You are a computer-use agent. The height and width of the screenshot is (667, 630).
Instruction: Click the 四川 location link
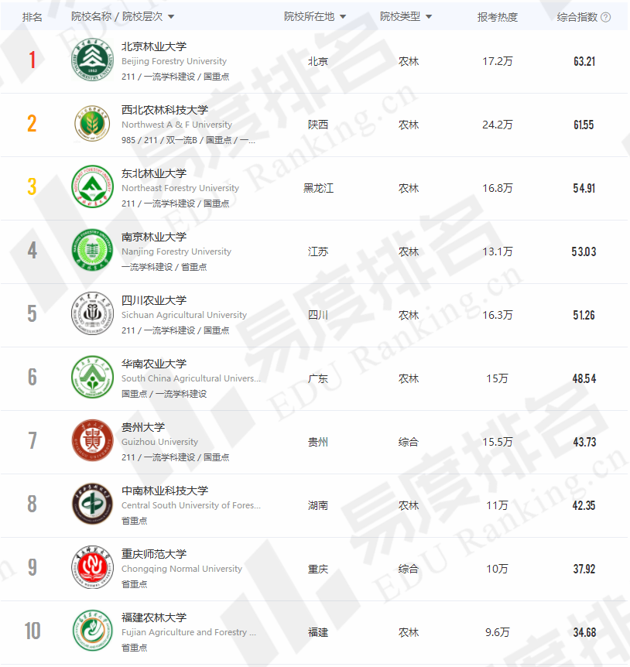click(318, 315)
